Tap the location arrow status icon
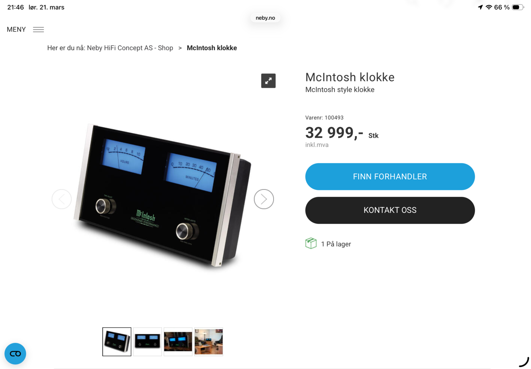 click(480, 7)
